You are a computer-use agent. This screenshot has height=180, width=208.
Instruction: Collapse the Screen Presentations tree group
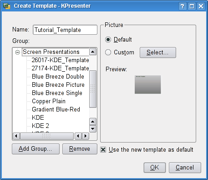(x=18, y=52)
